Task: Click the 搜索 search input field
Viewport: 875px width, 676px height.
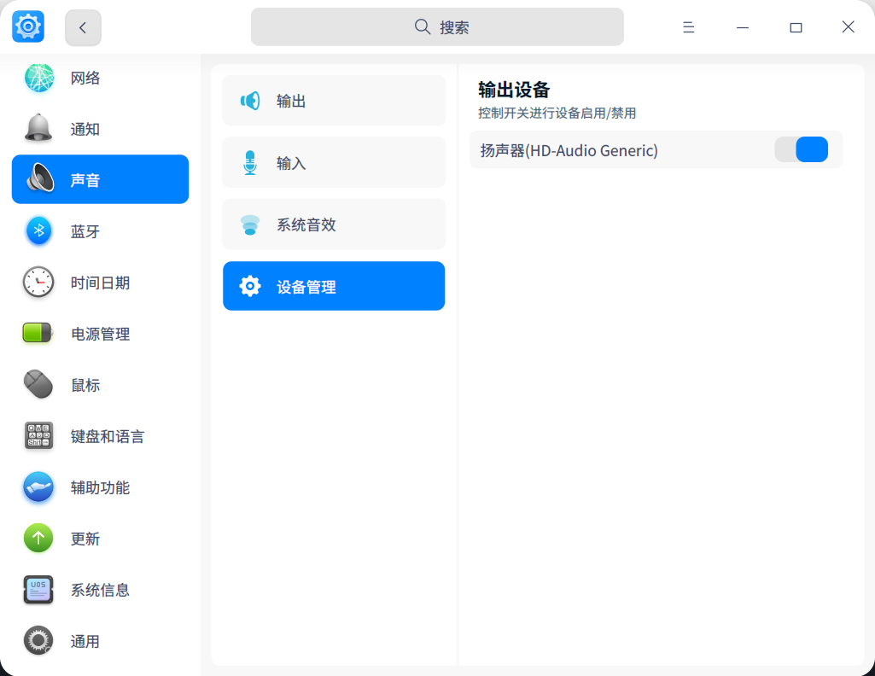Action: point(437,26)
